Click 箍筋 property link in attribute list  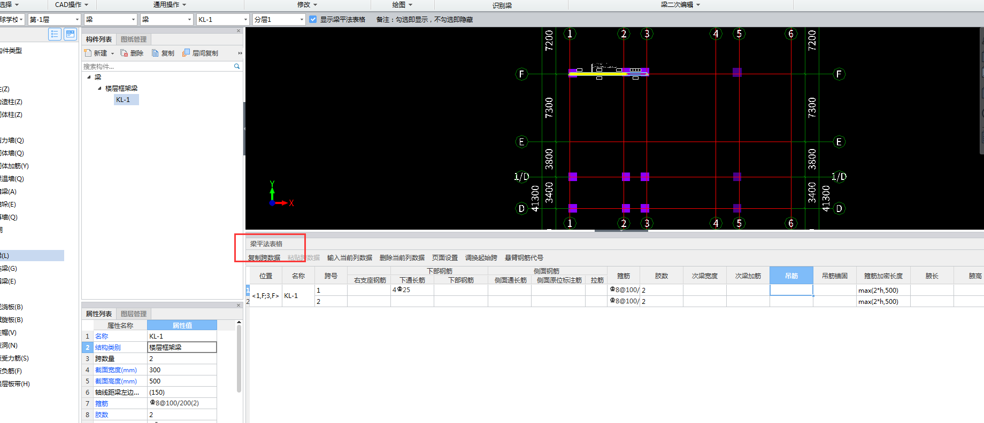102,404
